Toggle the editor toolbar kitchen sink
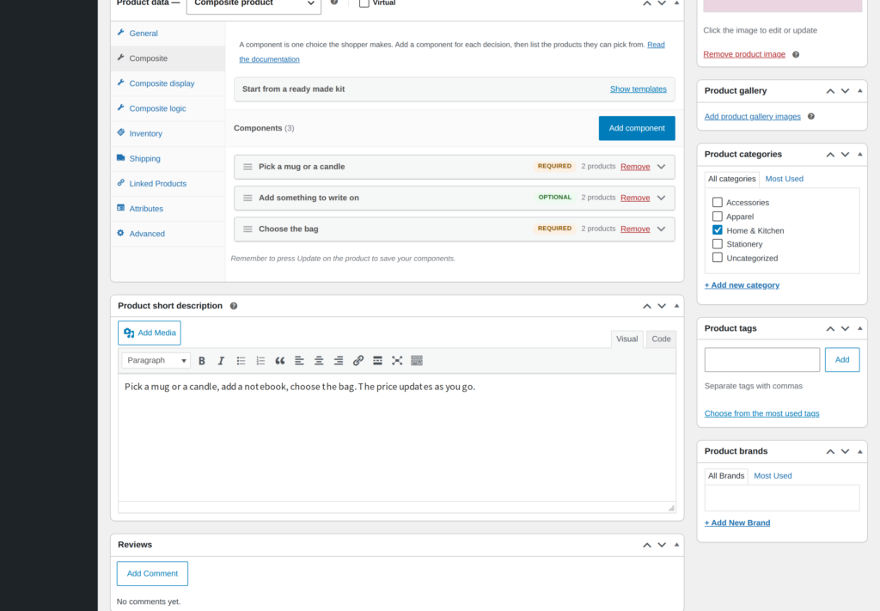The width and height of the screenshot is (880, 611). (x=417, y=361)
